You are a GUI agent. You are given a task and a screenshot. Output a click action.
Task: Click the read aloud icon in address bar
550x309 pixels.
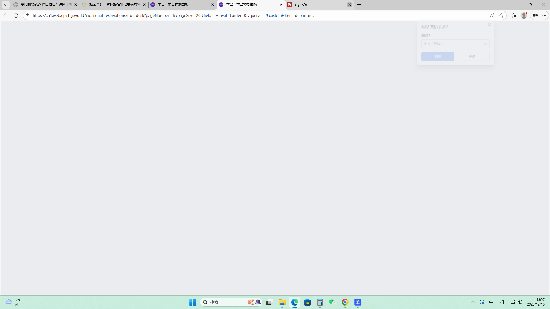pyautogui.click(x=492, y=15)
